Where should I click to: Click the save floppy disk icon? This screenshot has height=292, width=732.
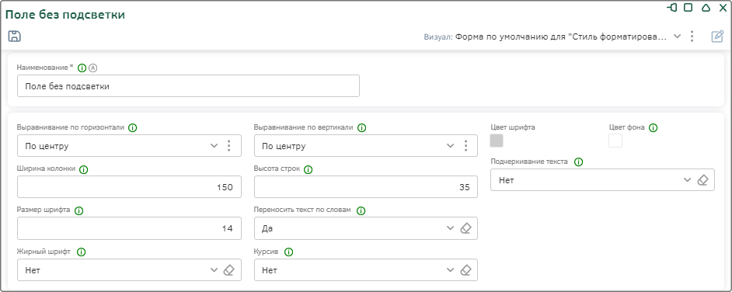[15, 36]
